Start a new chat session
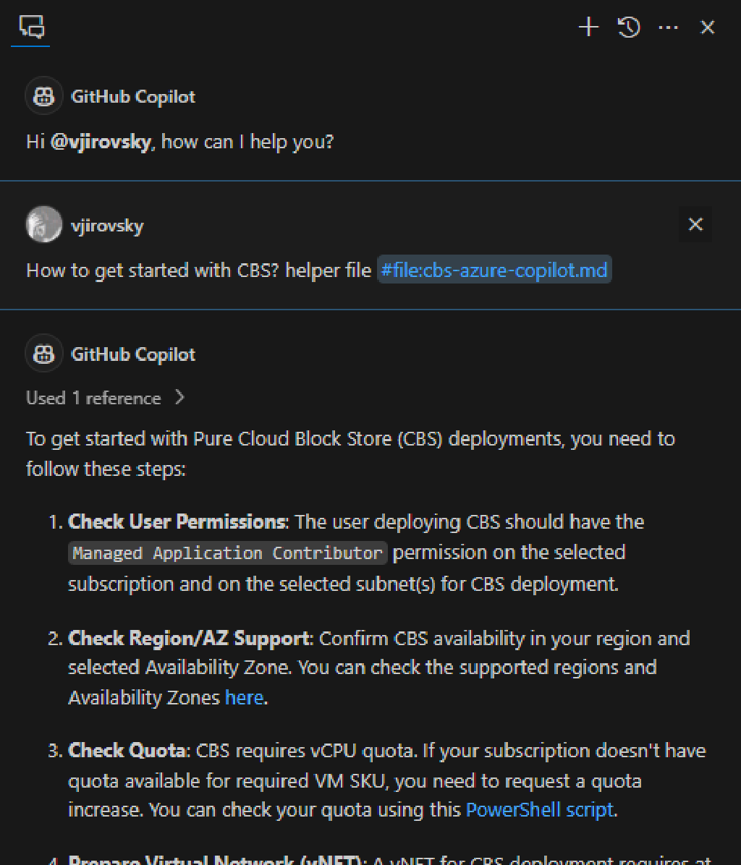The image size is (741, 865). point(588,27)
